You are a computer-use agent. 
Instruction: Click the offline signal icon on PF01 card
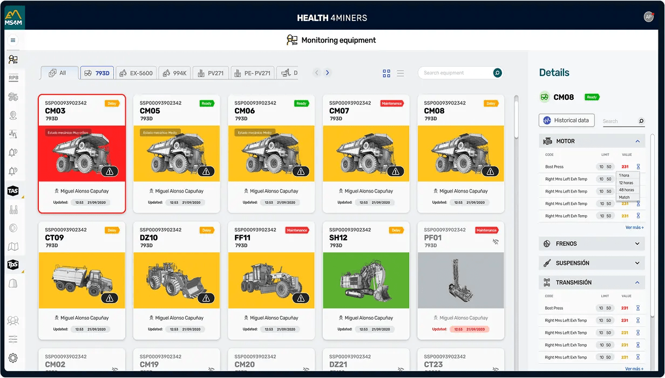click(495, 242)
